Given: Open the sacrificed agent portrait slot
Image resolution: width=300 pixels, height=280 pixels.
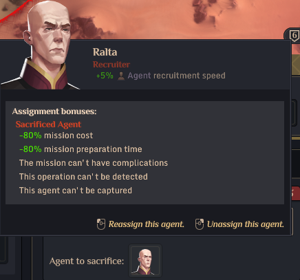Looking at the screenshot, I should click(x=145, y=261).
